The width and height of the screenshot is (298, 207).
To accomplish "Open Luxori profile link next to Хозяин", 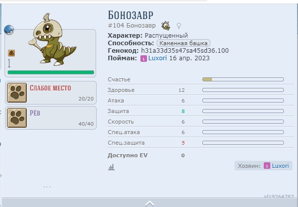I will 280,166.
